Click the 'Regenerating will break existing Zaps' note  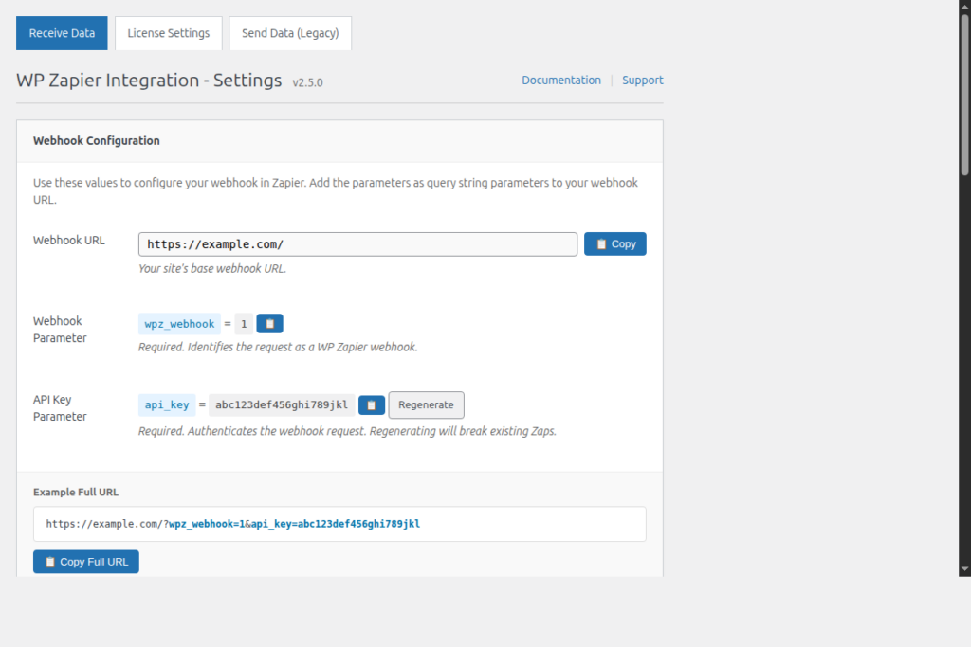(463, 431)
